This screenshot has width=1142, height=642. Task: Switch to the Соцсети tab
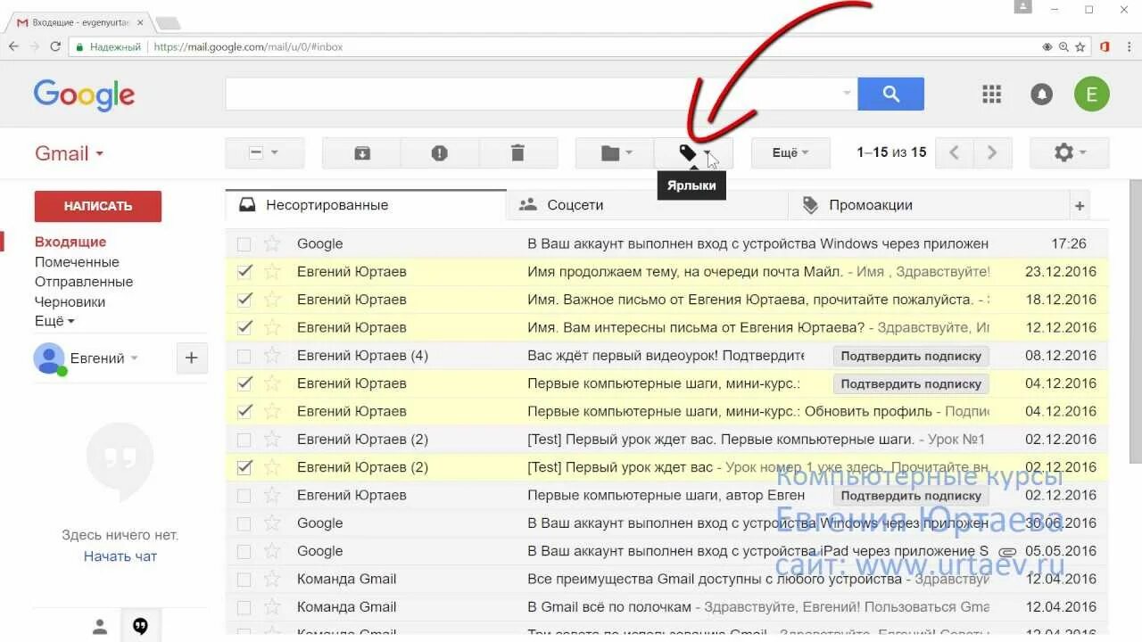[x=647, y=205]
